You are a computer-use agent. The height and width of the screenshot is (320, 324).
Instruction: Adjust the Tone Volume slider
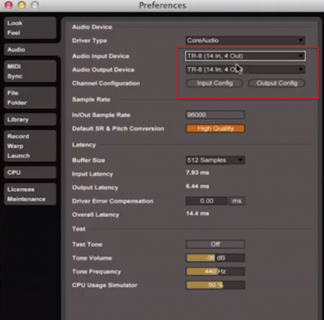click(x=215, y=258)
